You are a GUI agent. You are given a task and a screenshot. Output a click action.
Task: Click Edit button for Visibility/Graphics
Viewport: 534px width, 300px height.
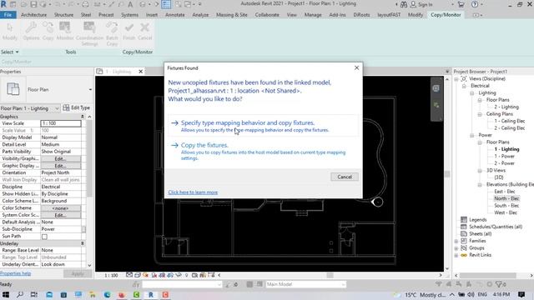pyautogui.click(x=61, y=159)
